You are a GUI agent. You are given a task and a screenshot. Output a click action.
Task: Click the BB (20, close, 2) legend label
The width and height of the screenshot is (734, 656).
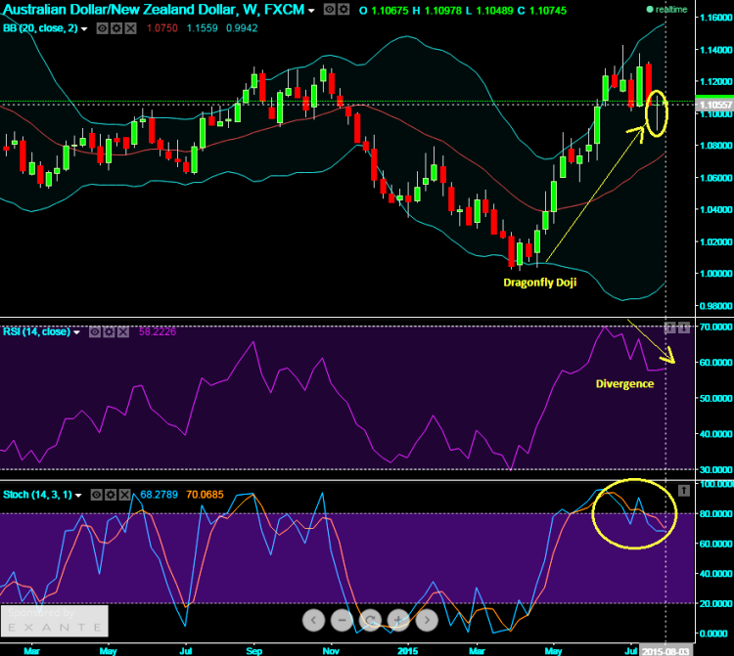point(40,28)
